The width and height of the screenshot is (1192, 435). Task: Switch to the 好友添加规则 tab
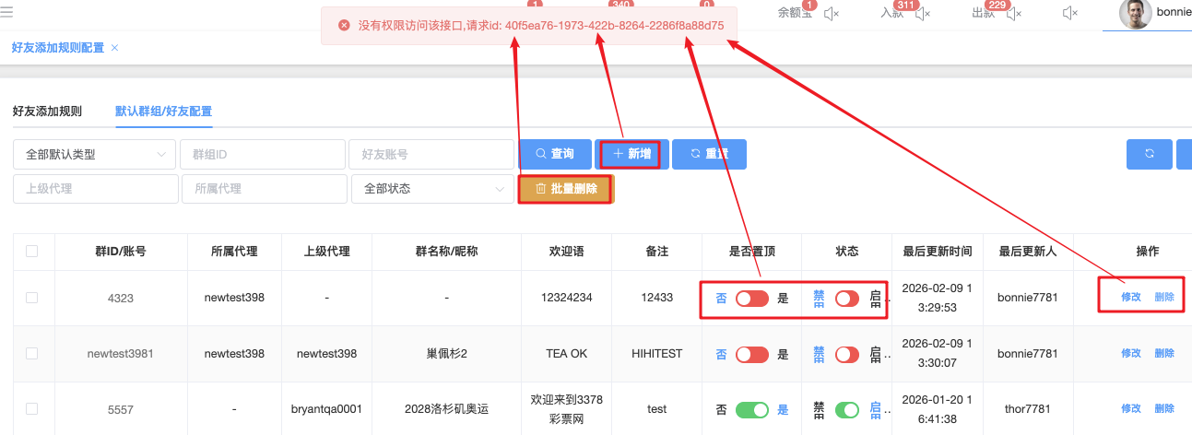47,111
